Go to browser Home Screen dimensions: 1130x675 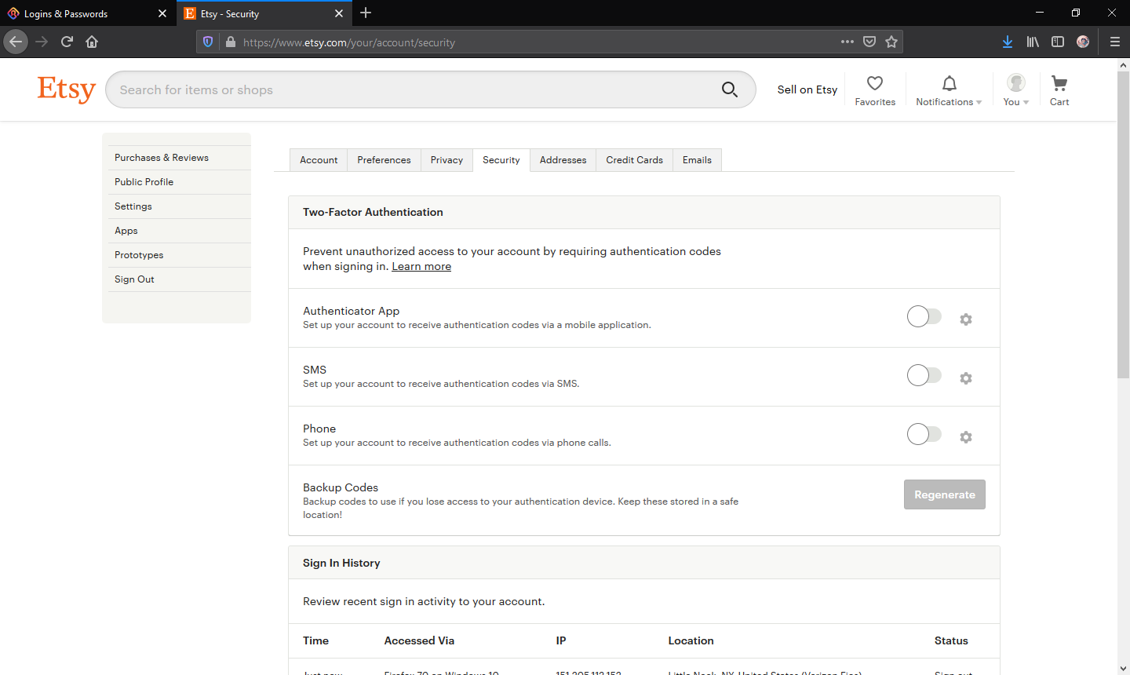point(92,42)
